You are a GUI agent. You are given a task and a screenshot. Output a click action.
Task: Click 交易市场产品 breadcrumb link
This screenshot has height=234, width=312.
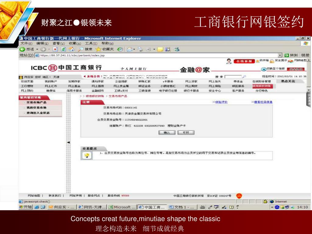point(118,96)
